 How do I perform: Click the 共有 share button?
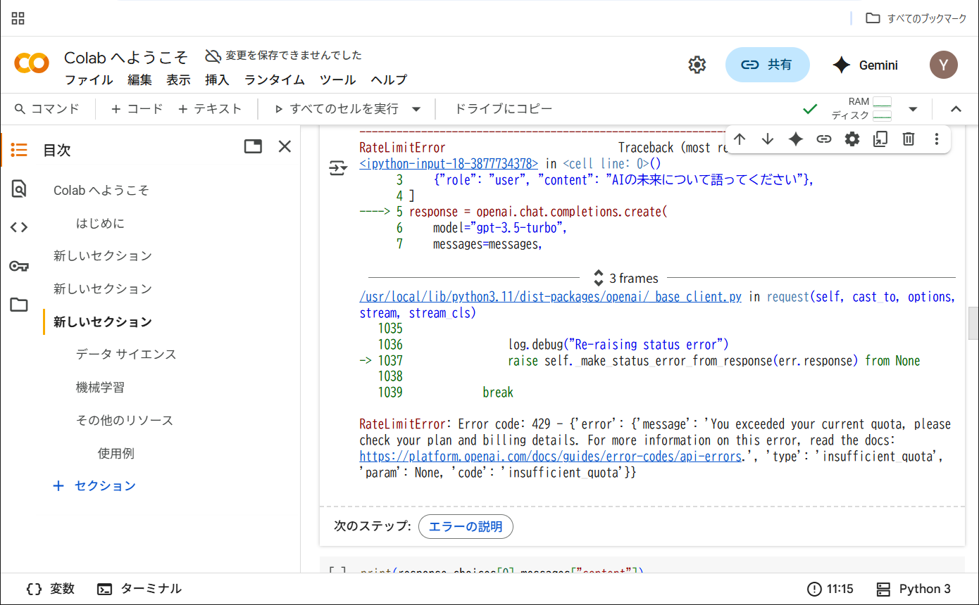click(767, 65)
